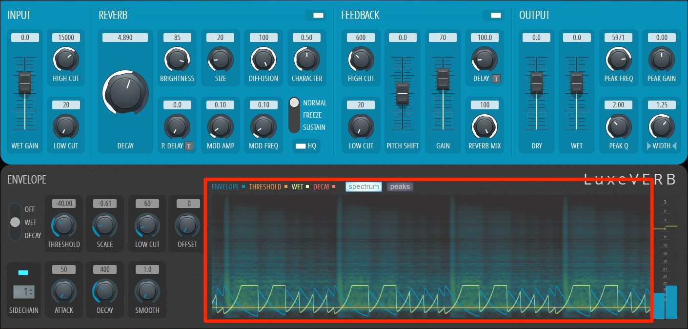Click the reverb decay value field 4.890
This screenshot has width=688, height=329.
[125, 38]
